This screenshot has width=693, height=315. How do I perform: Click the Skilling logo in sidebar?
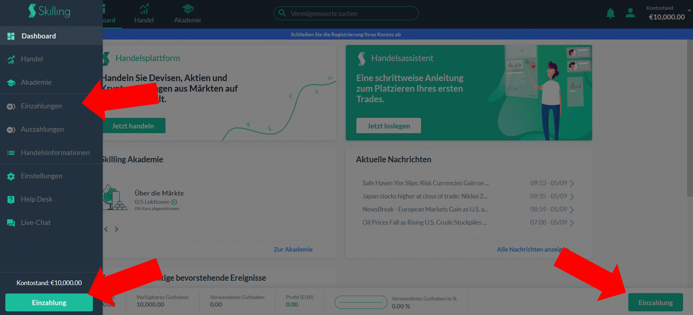click(x=49, y=11)
